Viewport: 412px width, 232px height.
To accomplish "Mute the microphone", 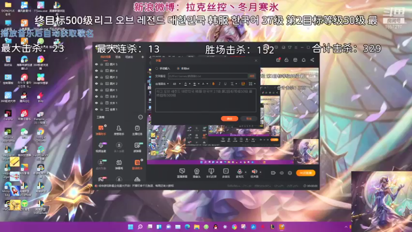I will [239, 172].
